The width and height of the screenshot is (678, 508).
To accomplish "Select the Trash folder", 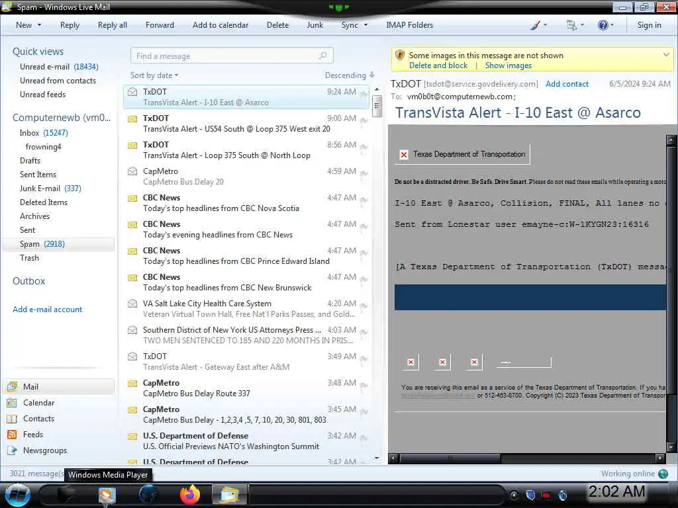I will pos(29,258).
